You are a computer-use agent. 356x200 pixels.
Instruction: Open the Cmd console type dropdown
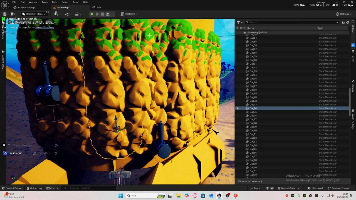[x=52, y=188]
